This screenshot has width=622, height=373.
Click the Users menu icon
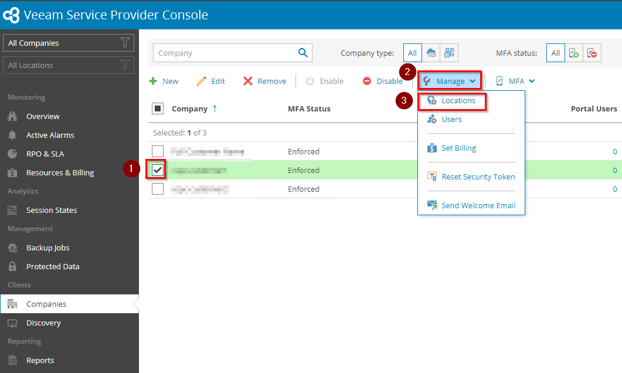(x=432, y=119)
